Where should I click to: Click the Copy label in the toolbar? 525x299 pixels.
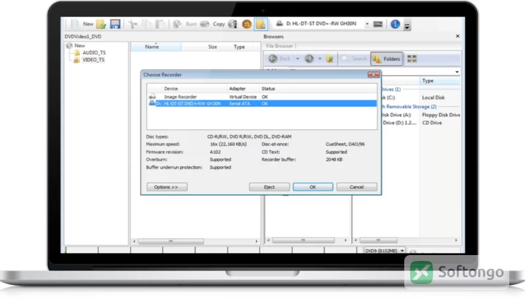(219, 24)
